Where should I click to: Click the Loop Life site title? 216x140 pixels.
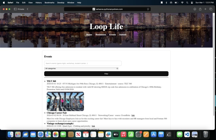(x=106, y=27)
